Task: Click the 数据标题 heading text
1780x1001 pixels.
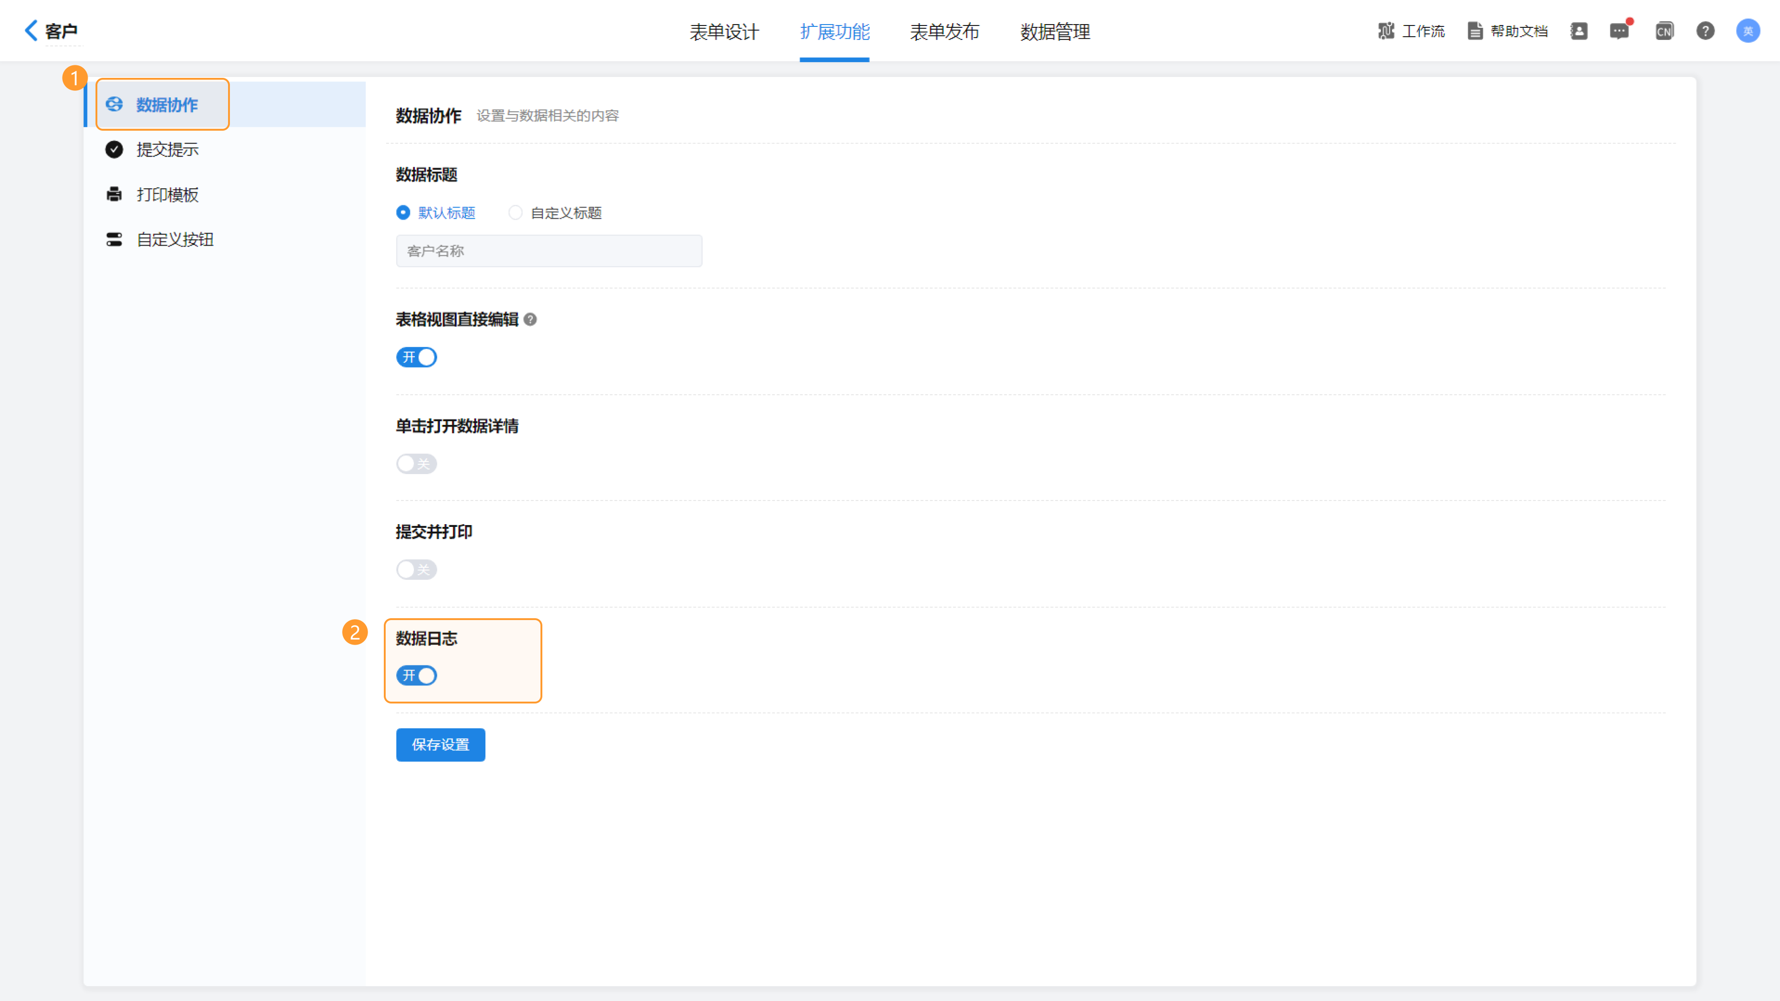Action: click(426, 175)
